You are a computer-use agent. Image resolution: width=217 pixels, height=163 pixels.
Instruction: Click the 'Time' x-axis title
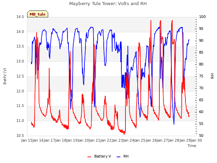192,146
